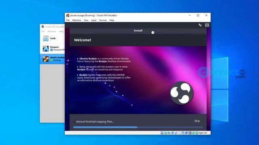Click the Manjaro VM icon in the Manager list
This screenshot has height=145, width=259.
pyautogui.click(x=46, y=49)
